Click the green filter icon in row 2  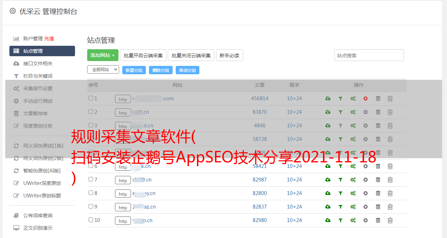point(340,112)
